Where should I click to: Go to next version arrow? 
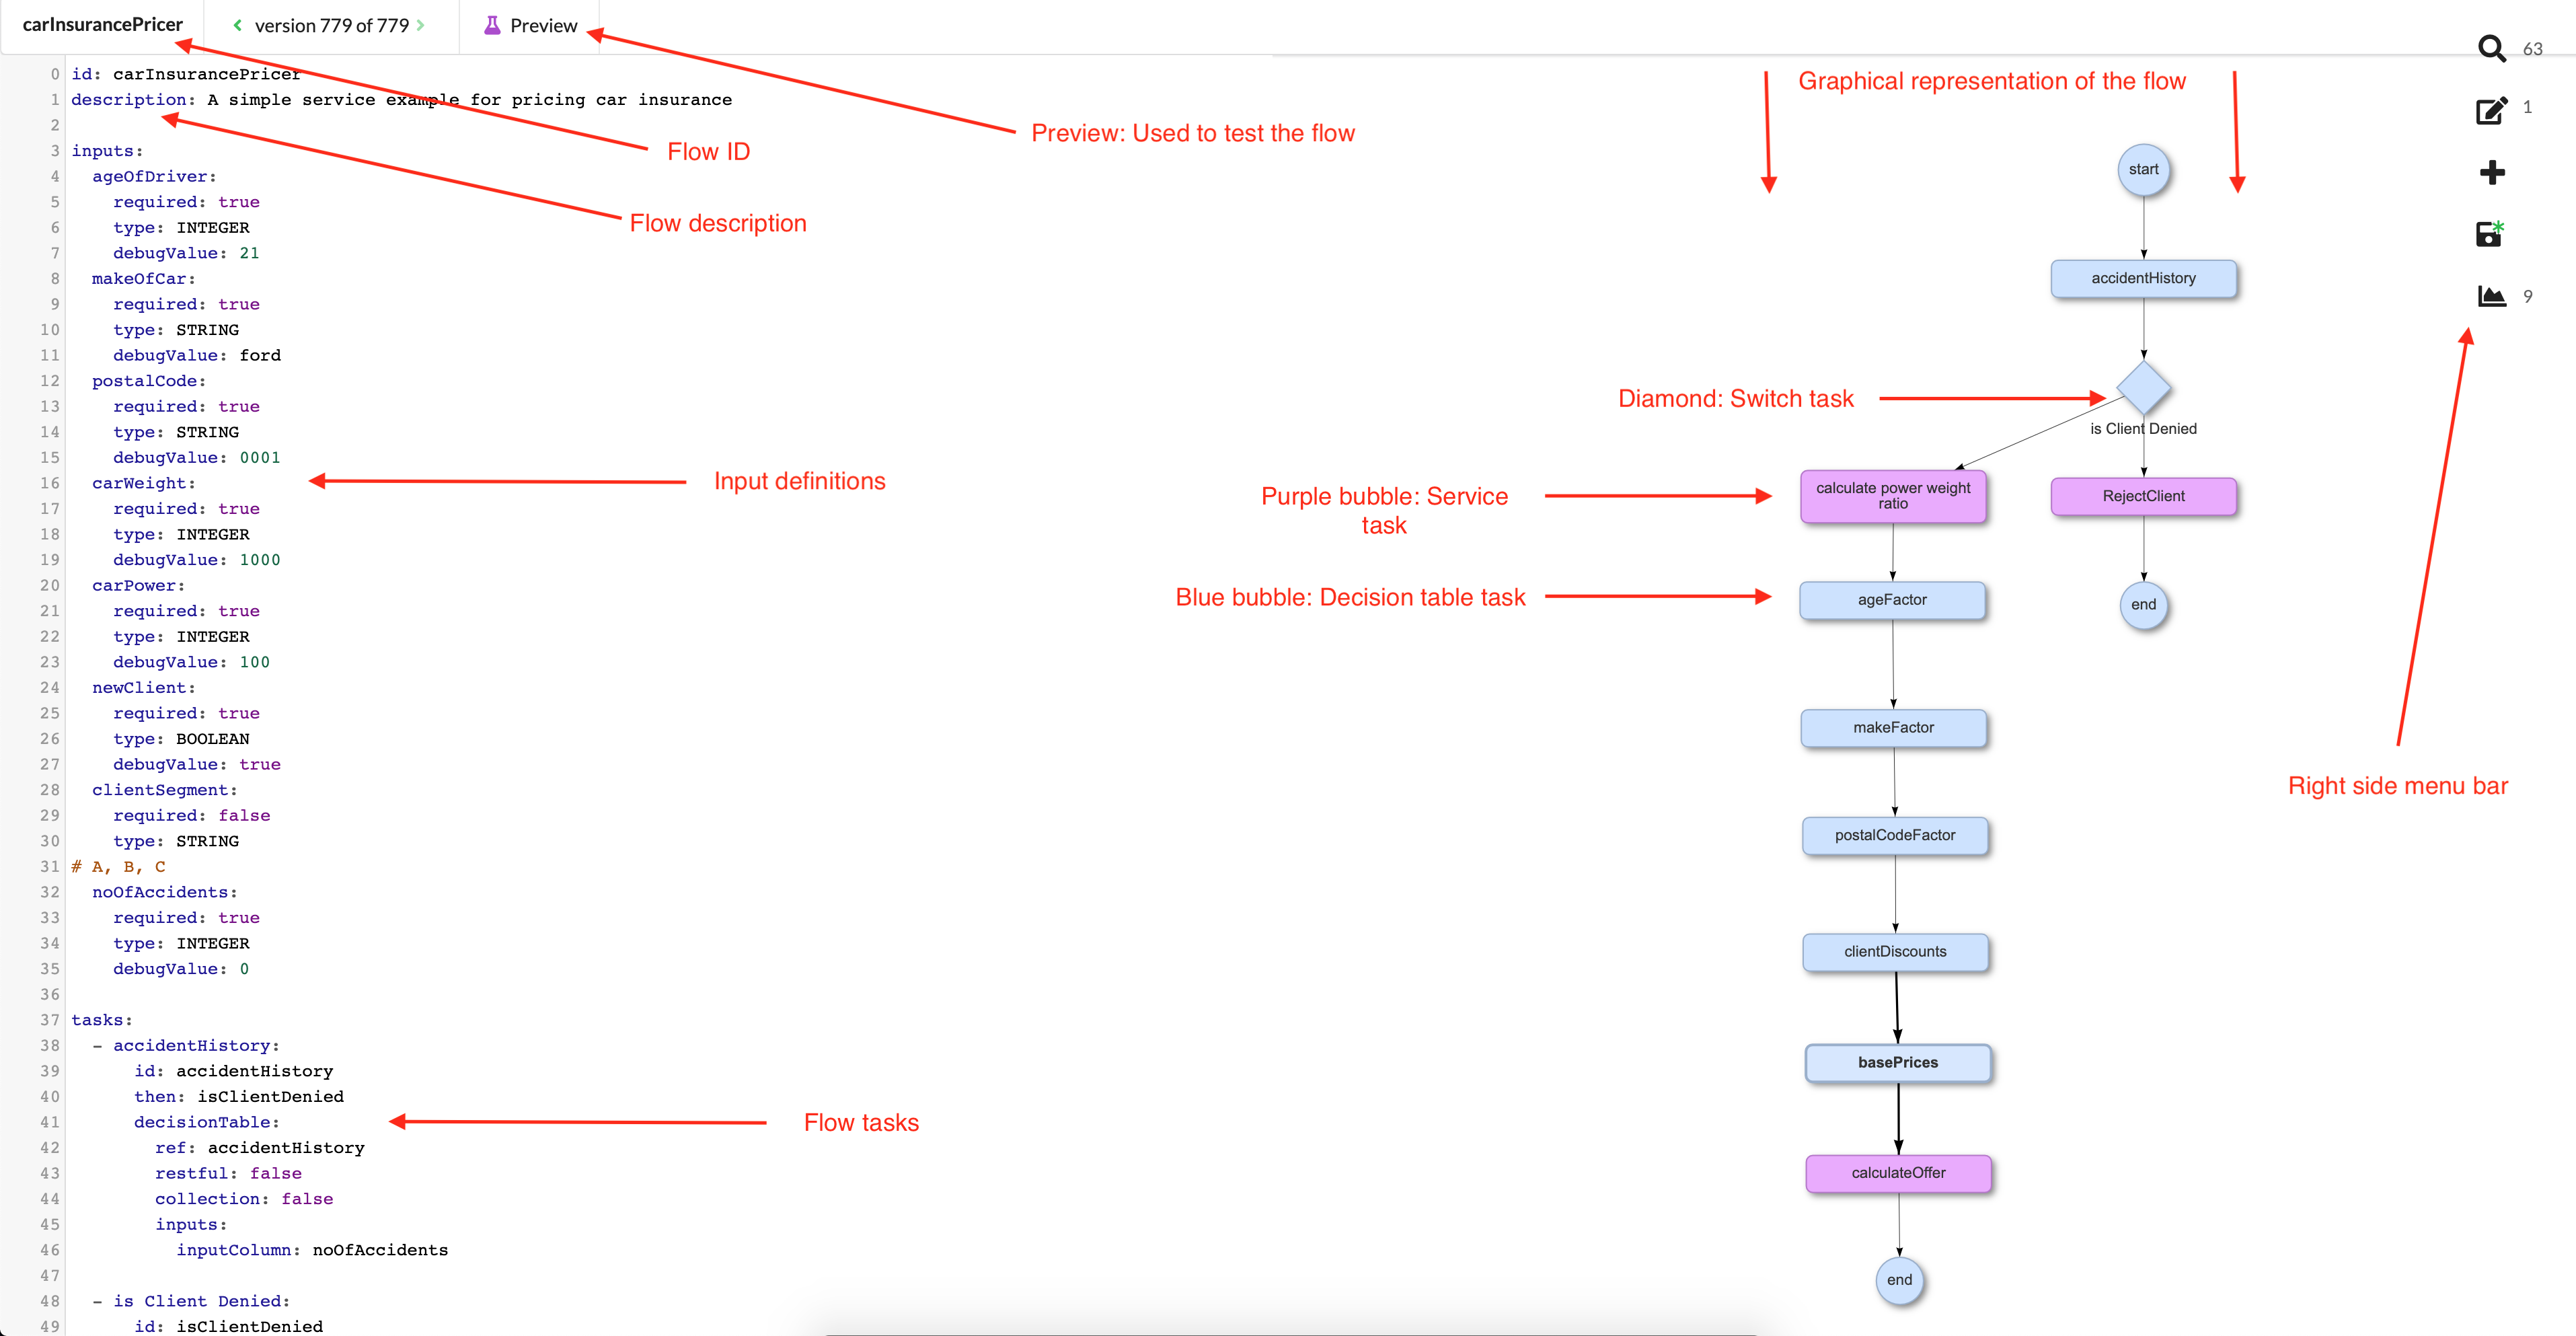[421, 25]
